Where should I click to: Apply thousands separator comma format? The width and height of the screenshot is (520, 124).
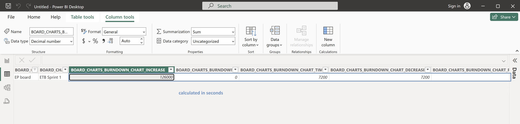[103, 41]
